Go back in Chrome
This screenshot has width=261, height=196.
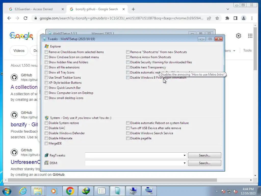[9, 18]
